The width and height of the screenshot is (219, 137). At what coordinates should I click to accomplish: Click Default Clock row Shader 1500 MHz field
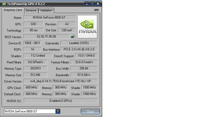coord(89,94)
